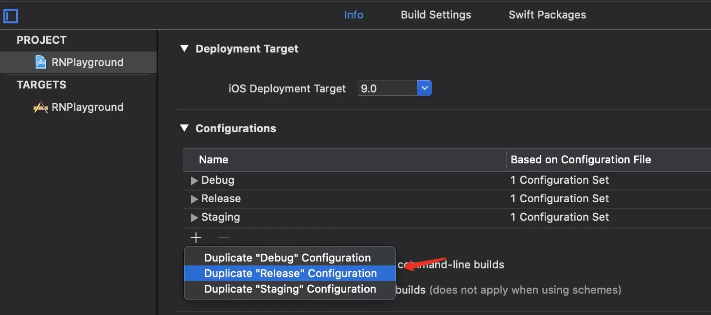Viewport: 711px width, 315px height.
Task: Select the Info tab
Action: click(354, 15)
